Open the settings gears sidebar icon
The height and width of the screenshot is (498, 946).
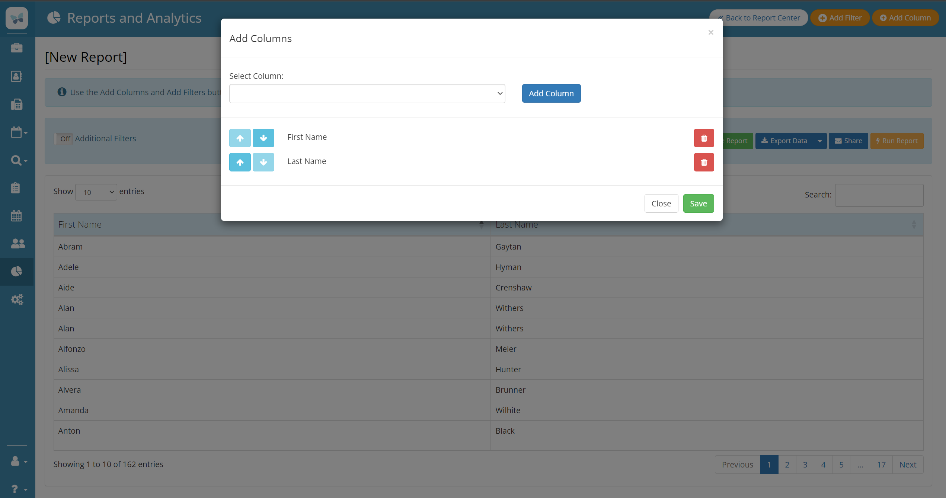17,299
